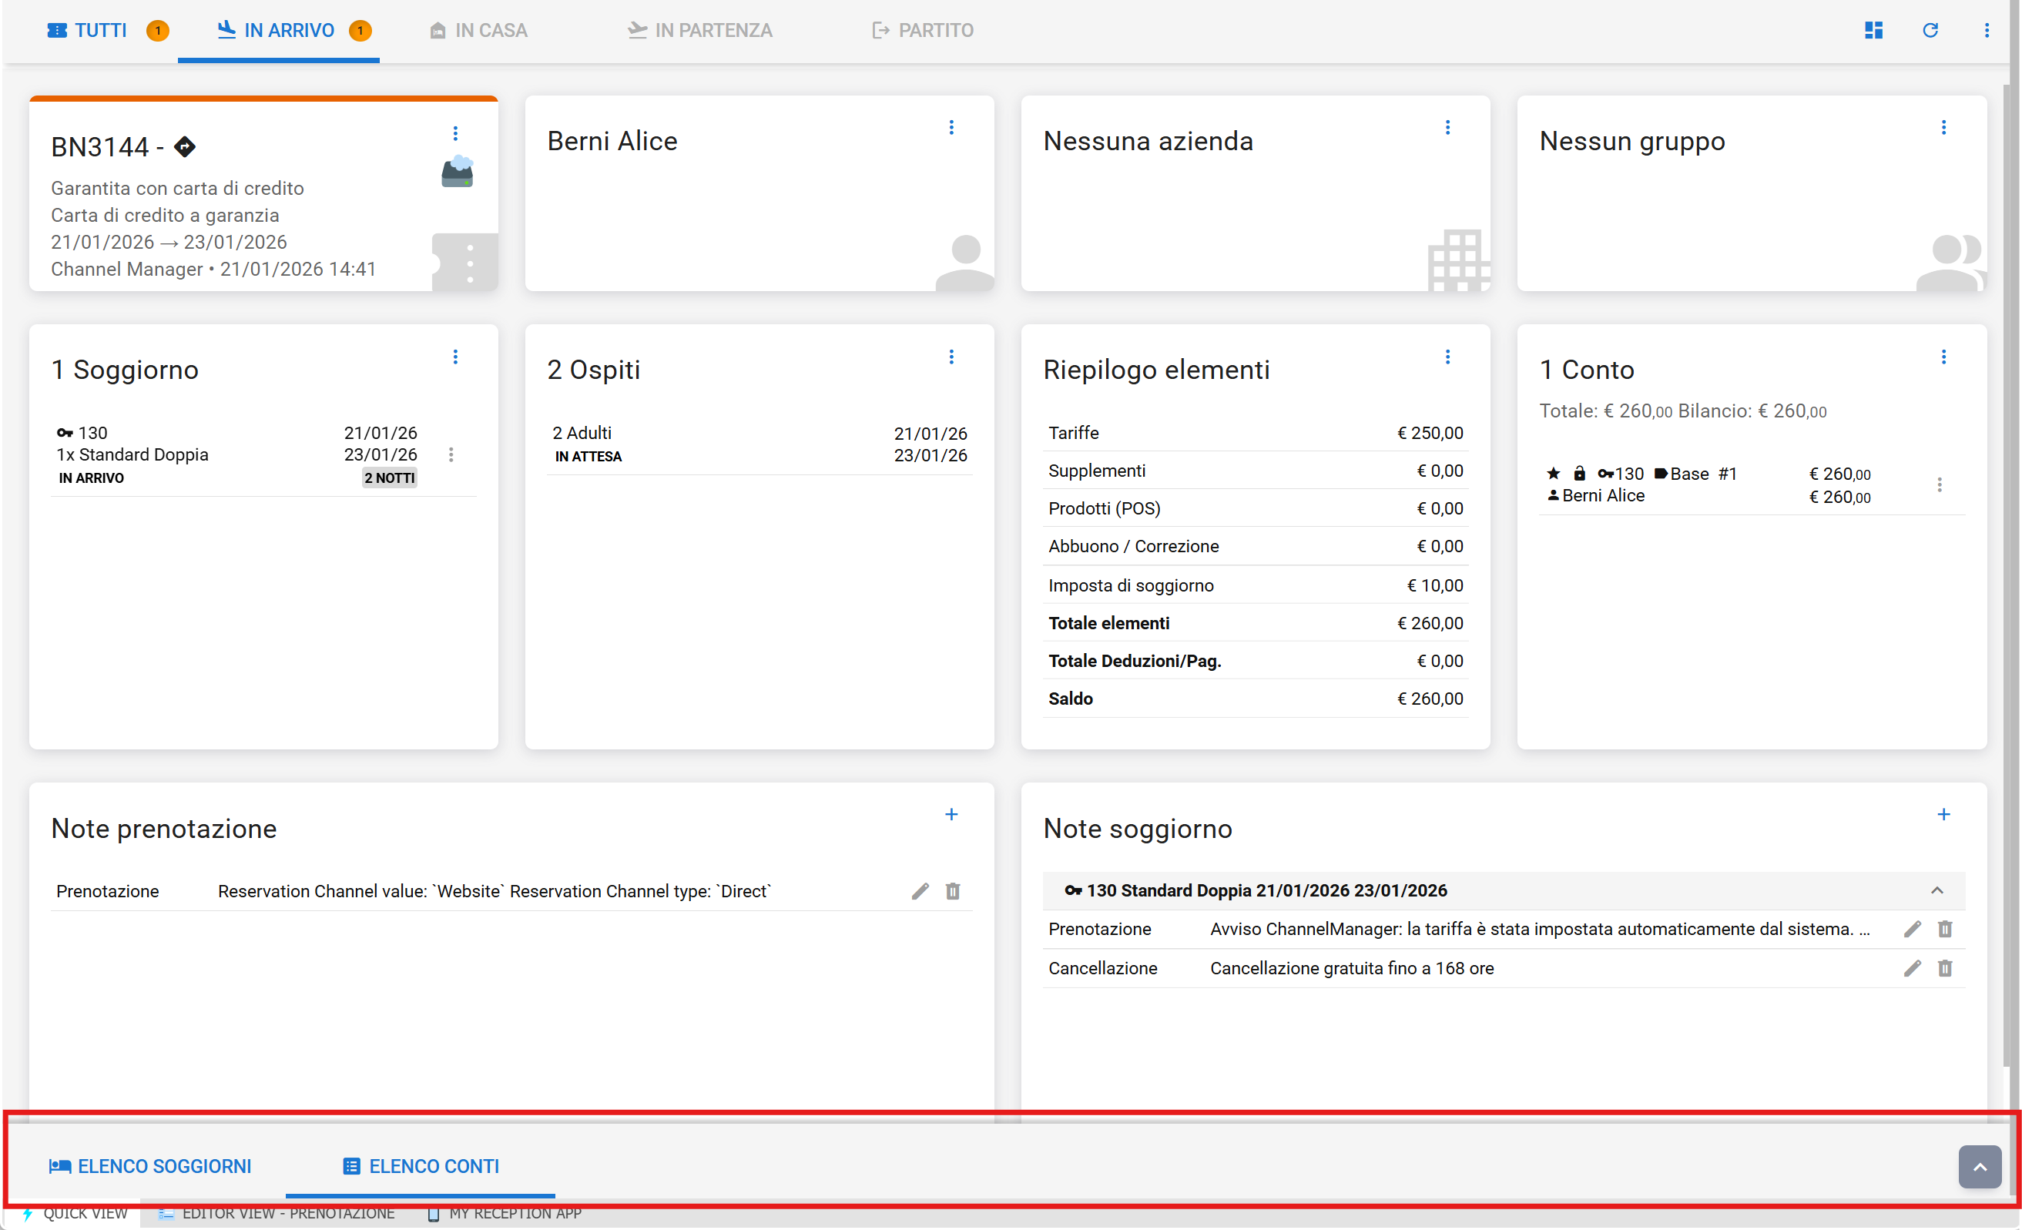Delete the Reservation Channel booking note

[x=952, y=891]
